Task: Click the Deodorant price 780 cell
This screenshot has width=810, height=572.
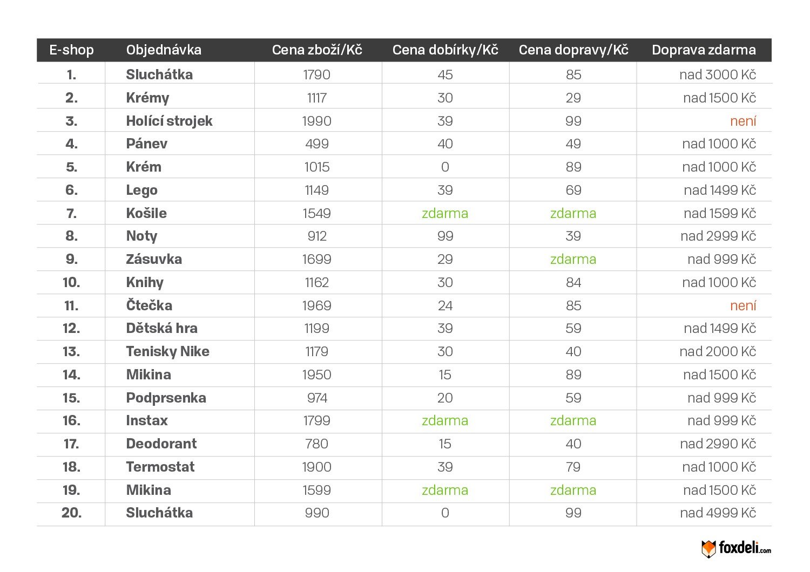Action: pyautogui.click(x=317, y=444)
